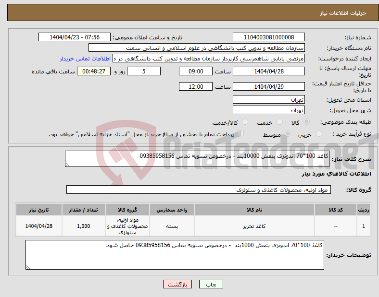Image resolution: width=379 pixels, height=297 pixels.
Task: Click the delivery city field تهران
Action: click(268, 110)
